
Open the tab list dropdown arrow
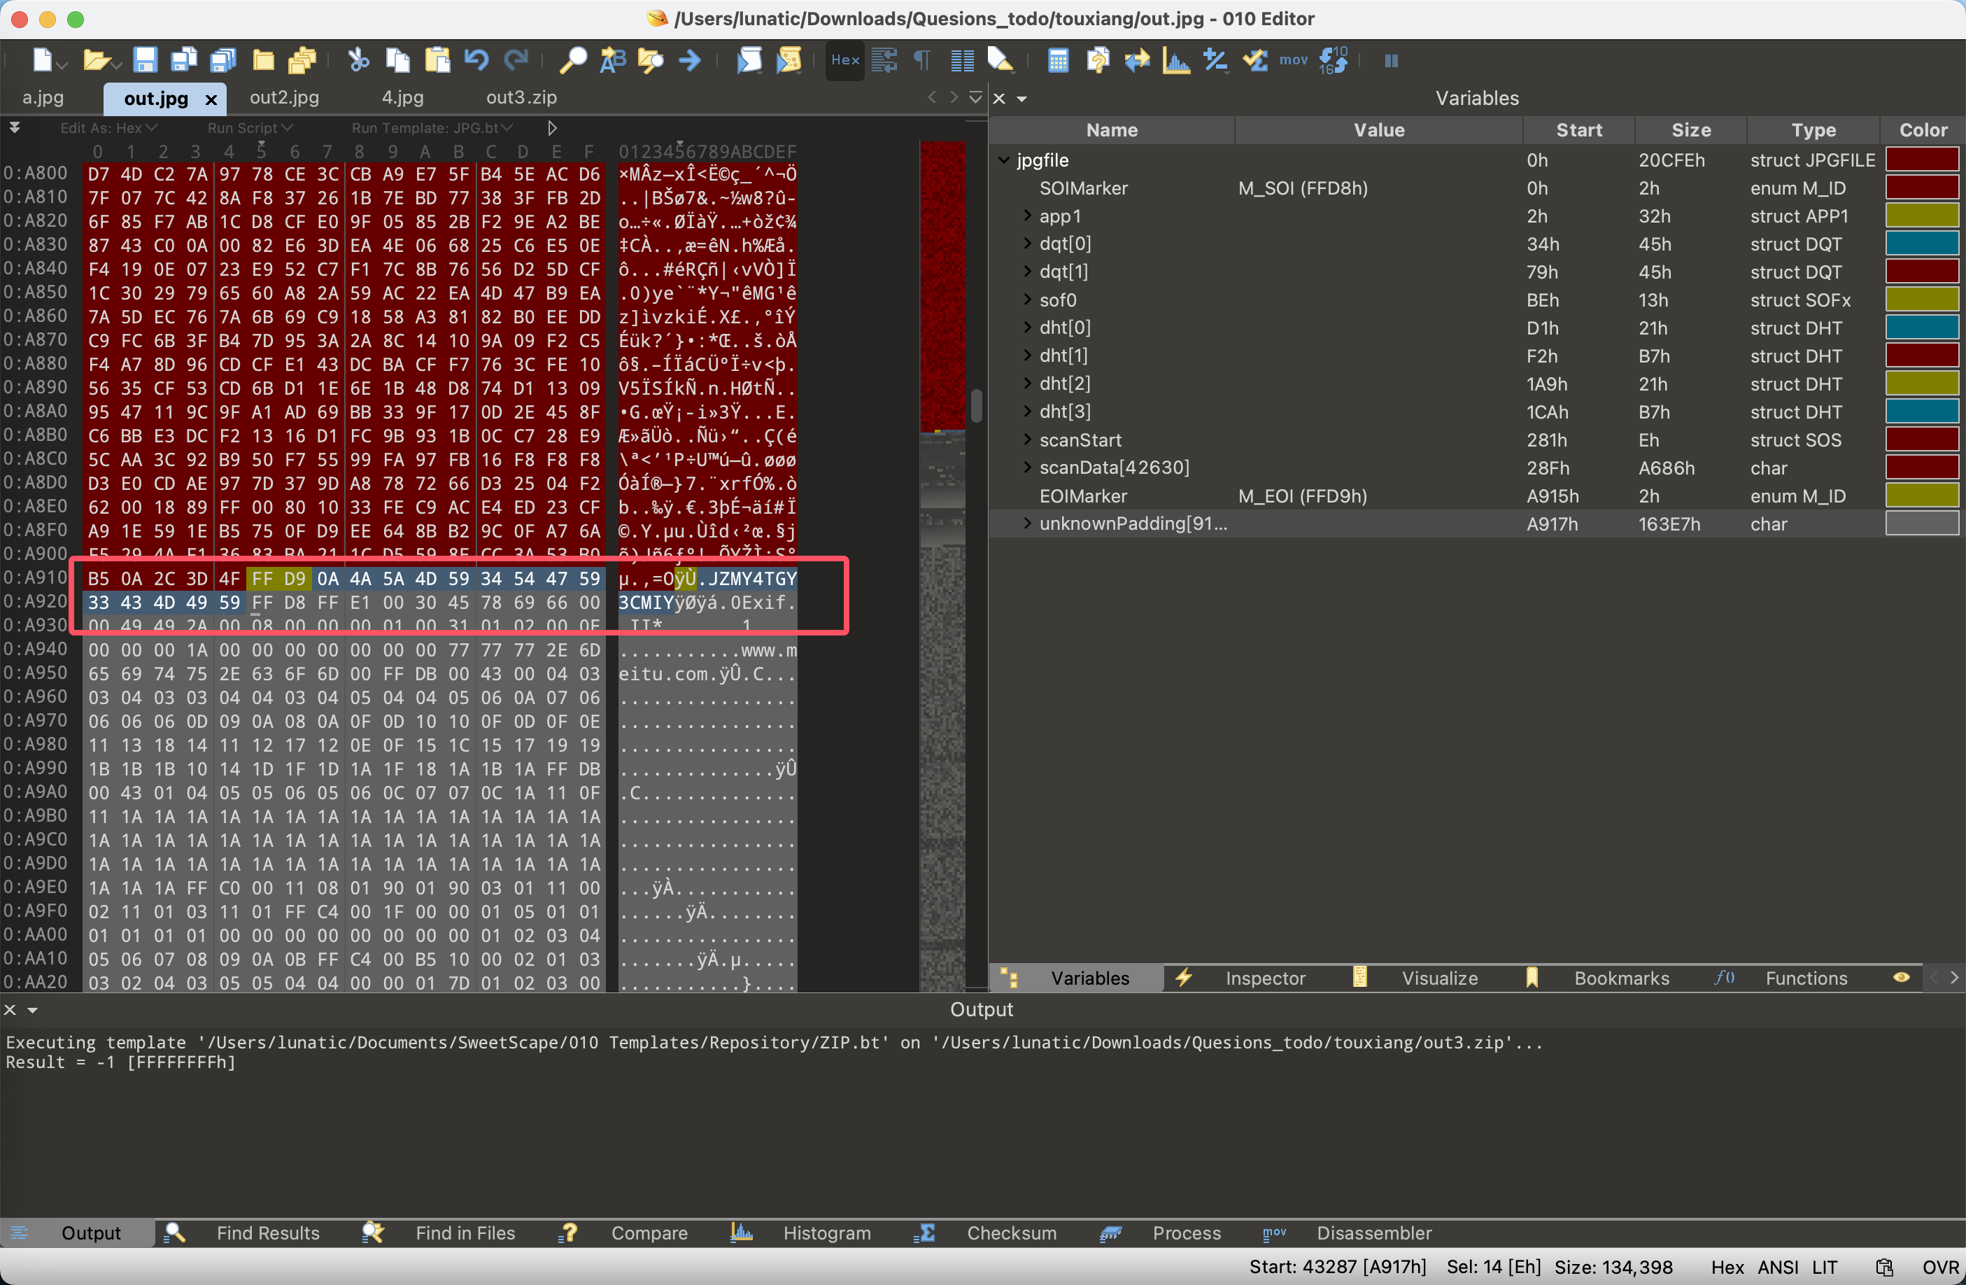coord(975,97)
